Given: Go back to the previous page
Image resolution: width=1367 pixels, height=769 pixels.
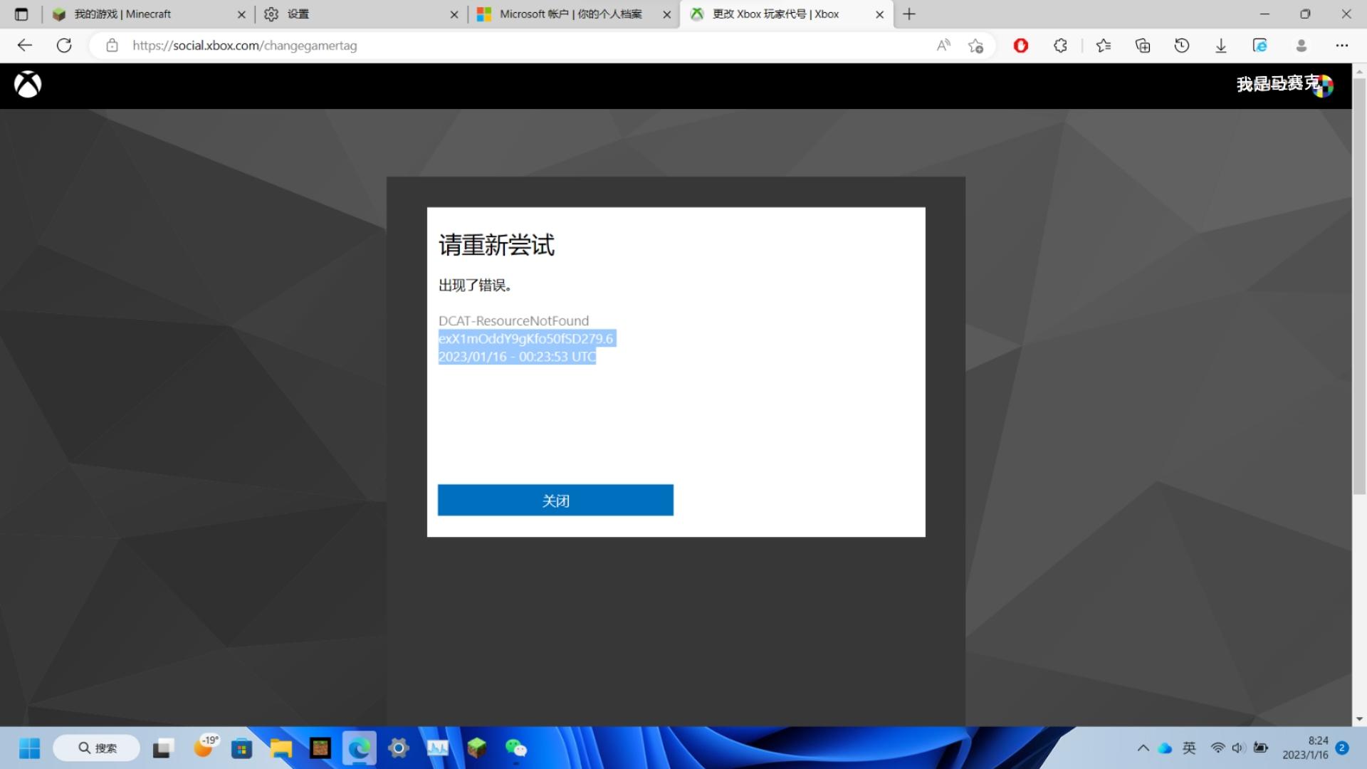Looking at the screenshot, I should (25, 46).
